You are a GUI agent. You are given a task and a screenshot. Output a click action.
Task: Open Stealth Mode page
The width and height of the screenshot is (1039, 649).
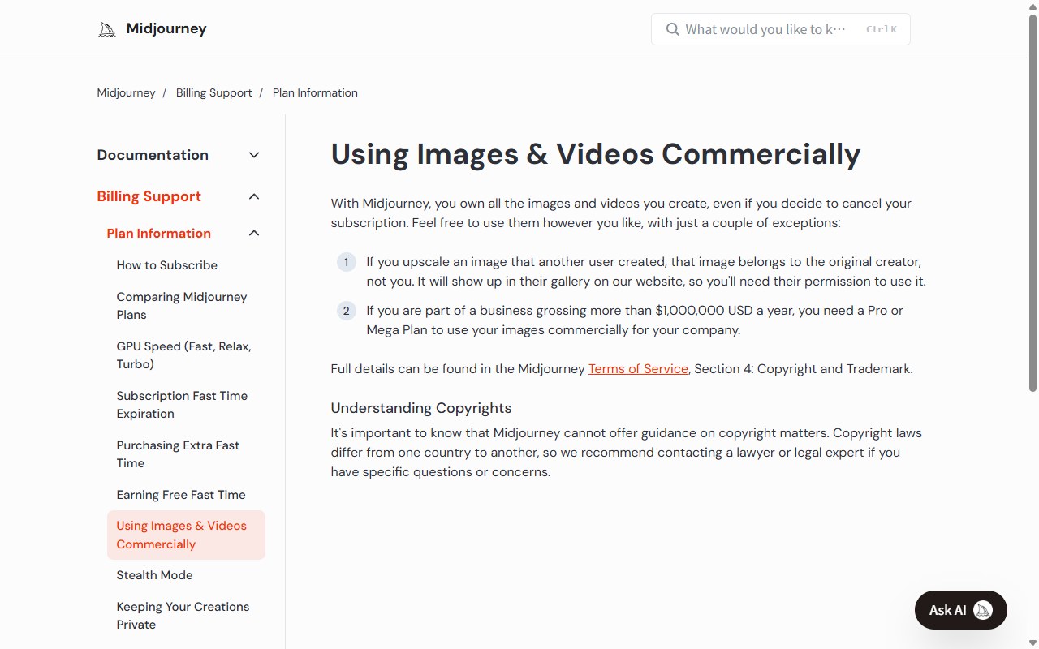tap(154, 575)
